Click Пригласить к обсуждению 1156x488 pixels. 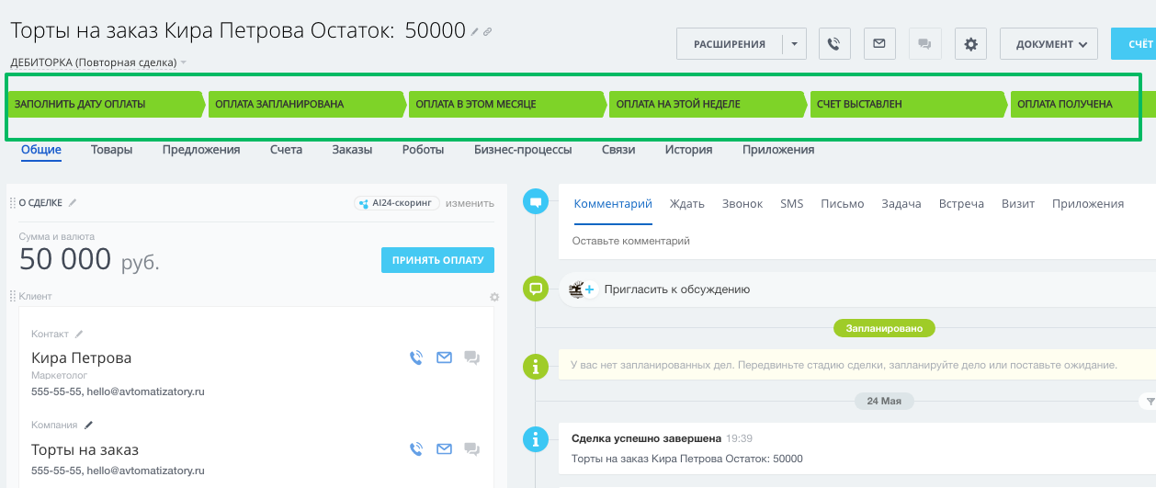coord(676,289)
